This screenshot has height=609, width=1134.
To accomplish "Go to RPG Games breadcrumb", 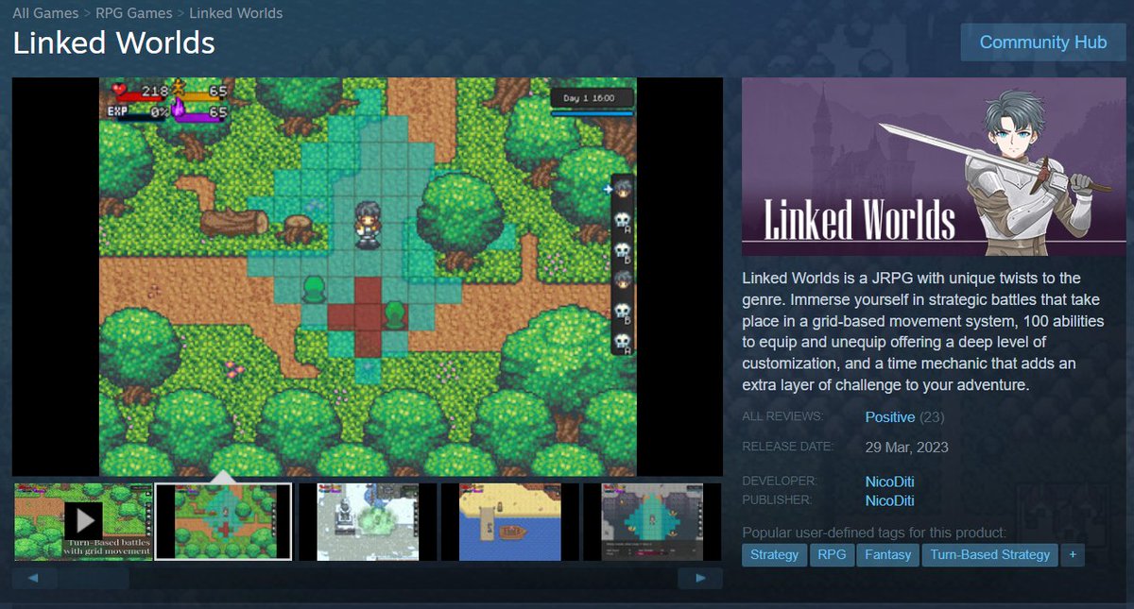I will click(x=134, y=13).
